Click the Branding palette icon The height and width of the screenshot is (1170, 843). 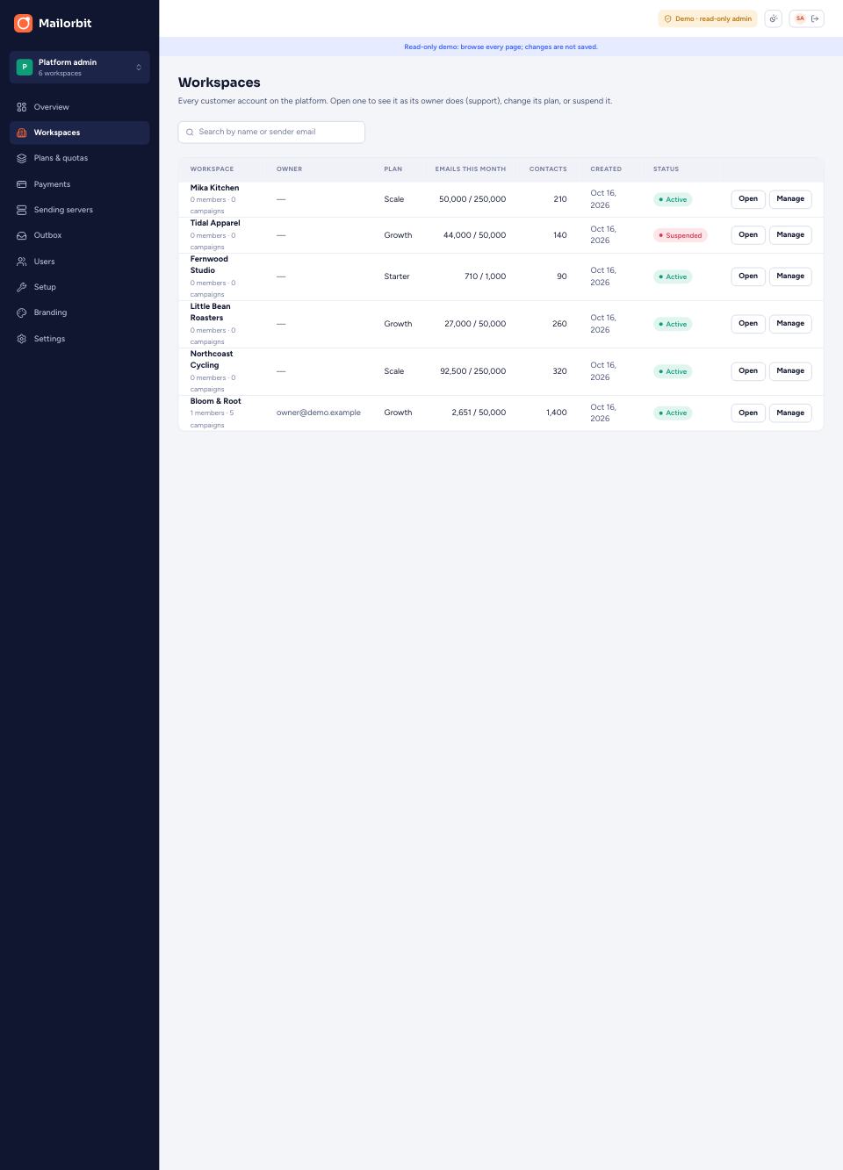[22, 312]
